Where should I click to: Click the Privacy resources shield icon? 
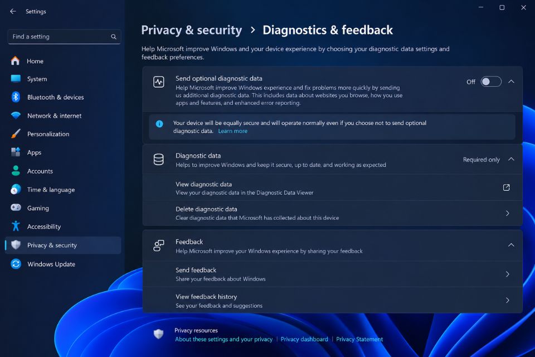point(159,334)
